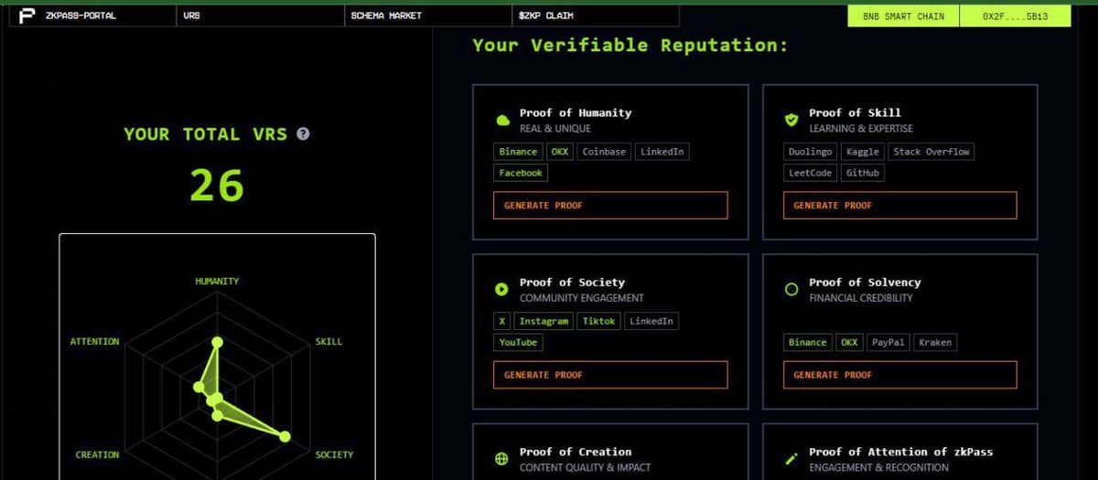
Task: Click the Proof of Skill shield icon
Action: [x=791, y=120]
